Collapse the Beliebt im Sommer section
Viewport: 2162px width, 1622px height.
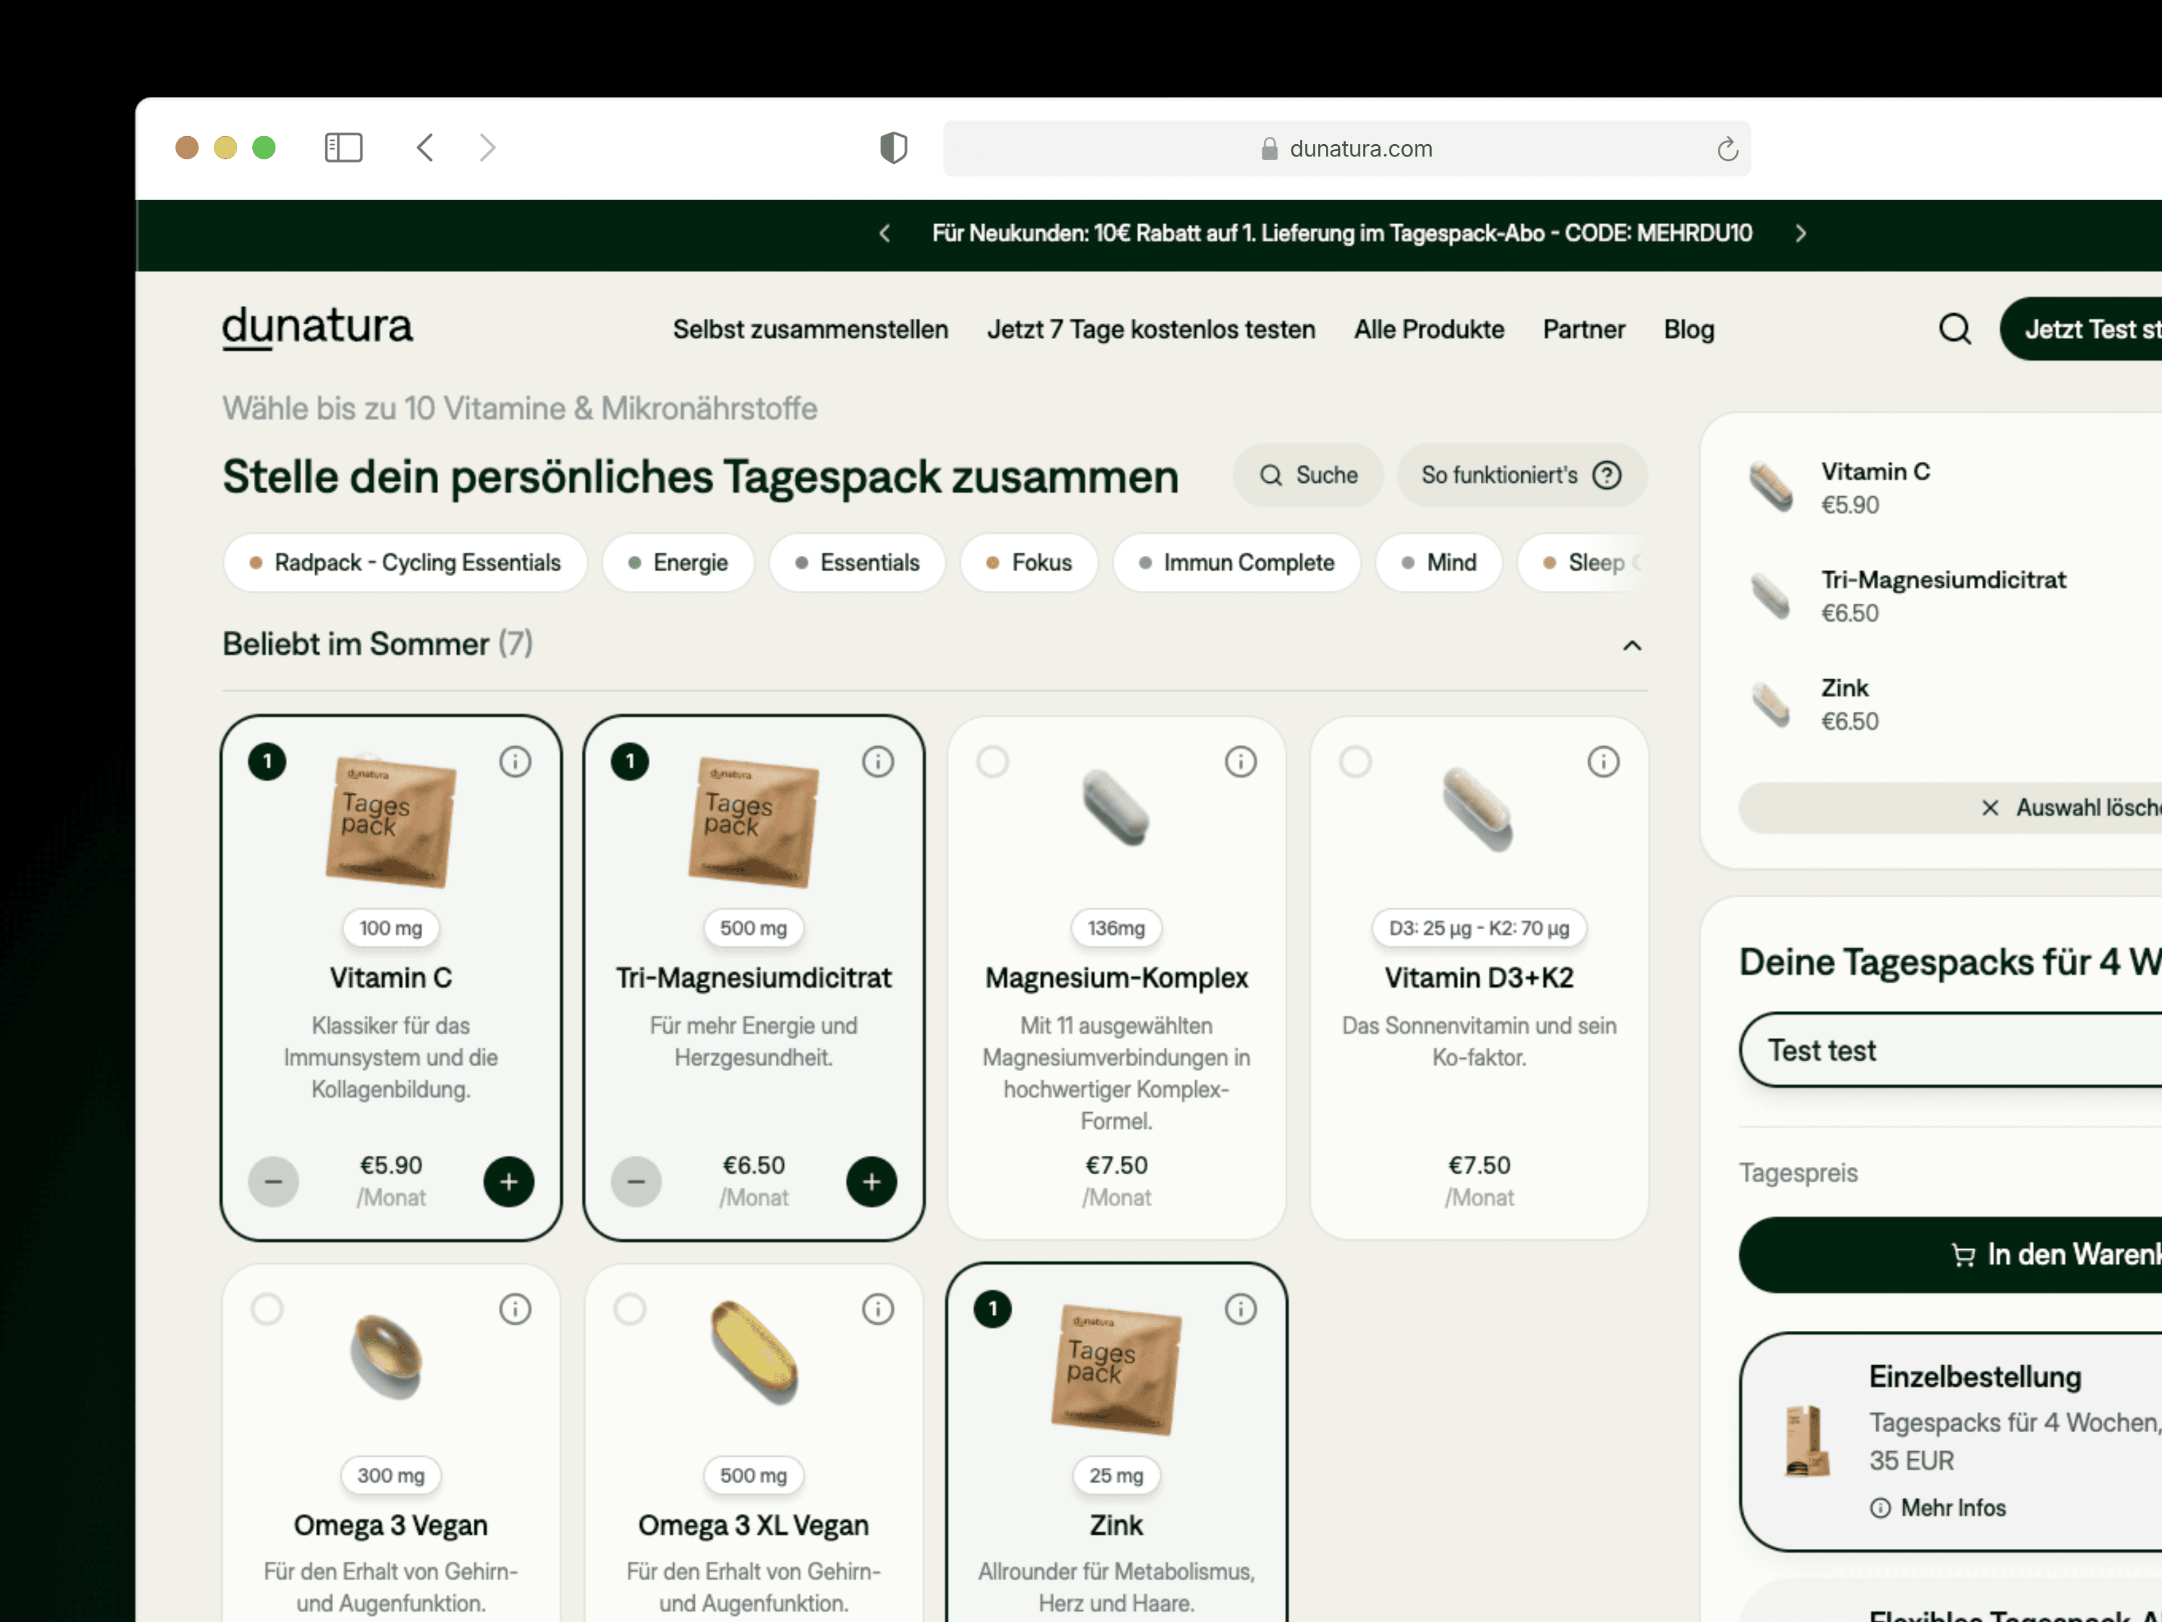pos(1631,645)
